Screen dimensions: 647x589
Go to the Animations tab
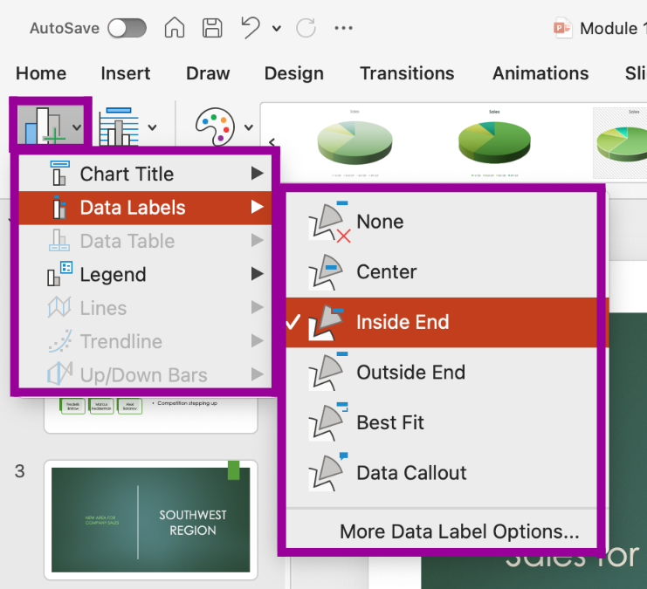[540, 73]
